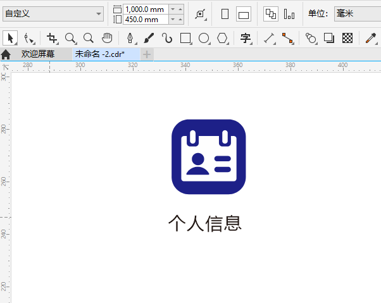Viewport: 381px width, 303px height.
Task: Switch to the 未命名 -2.cdr* tab
Action: pyautogui.click(x=106, y=54)
